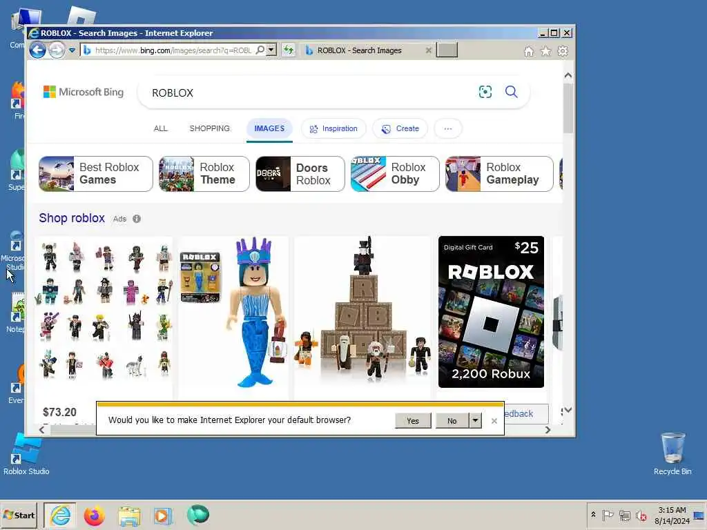Dismiss the default browser notification bar

pyautogui.click(x=494, y=421)
